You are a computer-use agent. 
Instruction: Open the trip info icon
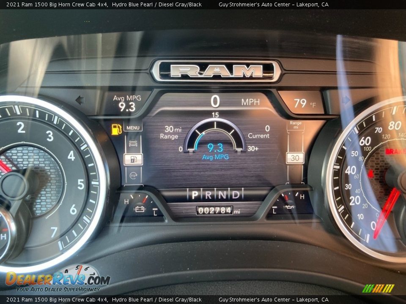133,175
